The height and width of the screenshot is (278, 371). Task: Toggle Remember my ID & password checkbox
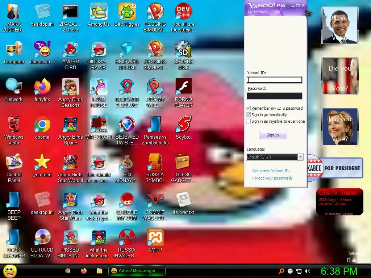pyautogui.click(x=249, y=108)
